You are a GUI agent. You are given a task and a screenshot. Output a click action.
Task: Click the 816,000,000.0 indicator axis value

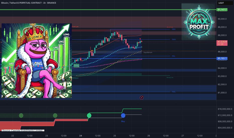click(x=225, y=109)
